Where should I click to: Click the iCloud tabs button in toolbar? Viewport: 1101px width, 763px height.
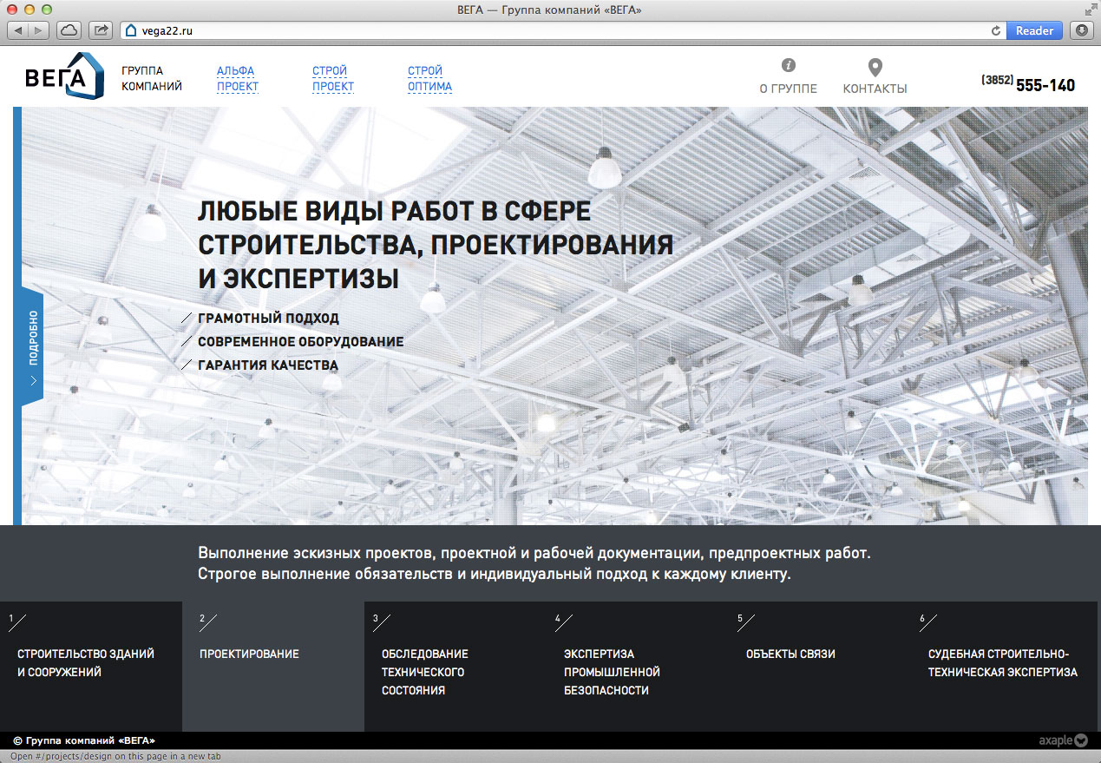(x=69, y=30)
